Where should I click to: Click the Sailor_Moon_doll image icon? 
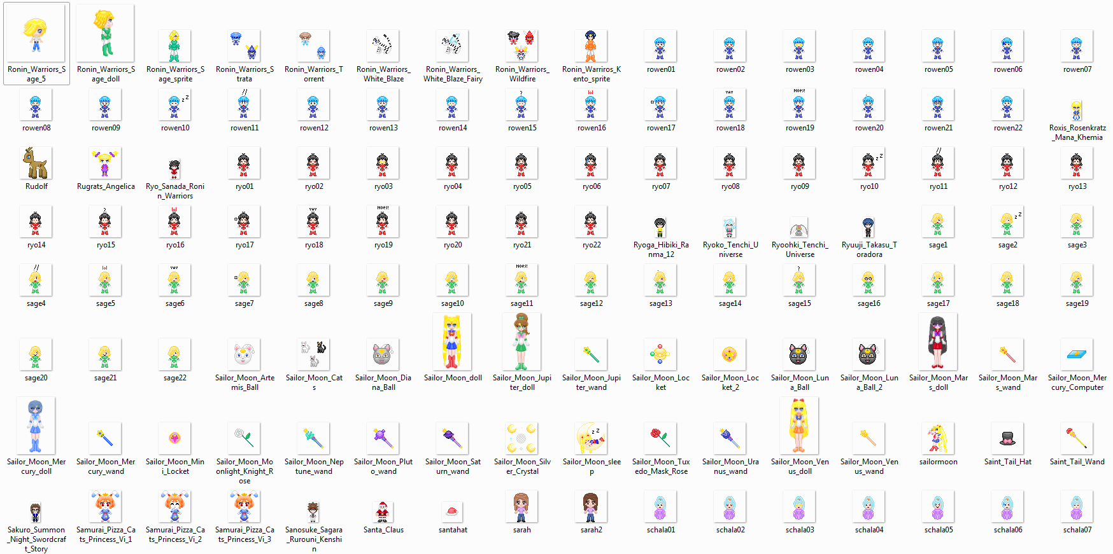point(452,342)
